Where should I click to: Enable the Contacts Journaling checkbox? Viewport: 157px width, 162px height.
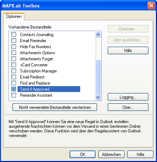click(x=14, y=35)
